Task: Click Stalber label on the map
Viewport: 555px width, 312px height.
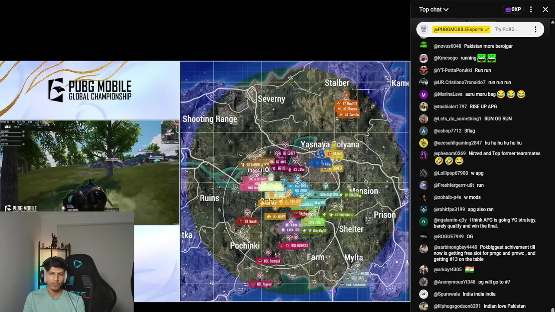Action: [337, 83]
